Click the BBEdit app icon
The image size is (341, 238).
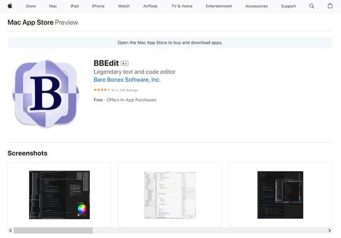(45, 93)
